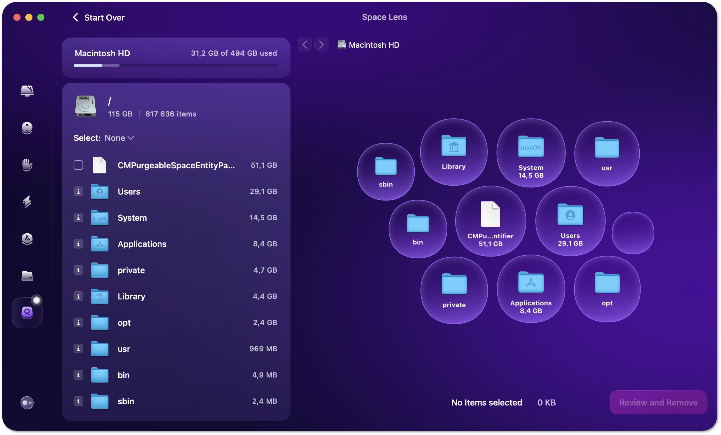Click the 2,4 MB size of sbin

tap(265, 401)
